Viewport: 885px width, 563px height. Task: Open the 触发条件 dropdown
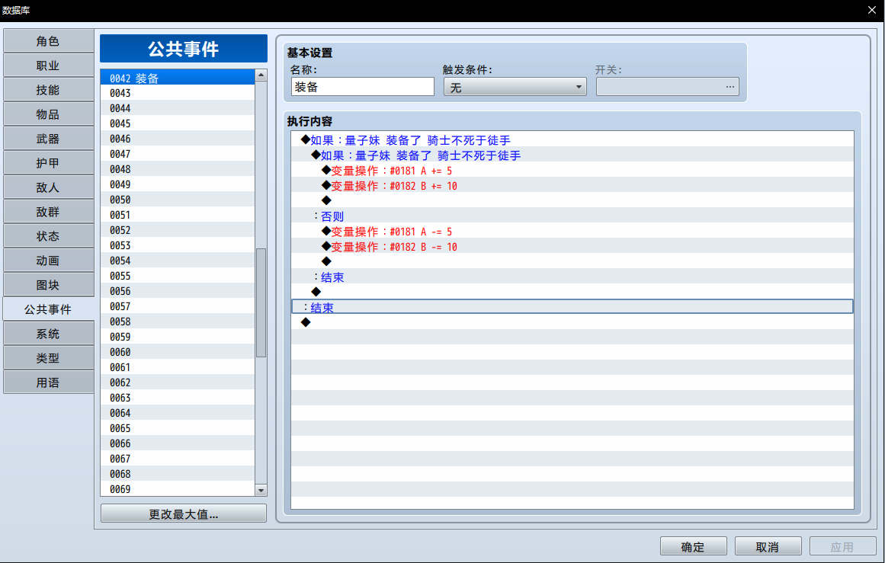(x=515, y=87)
